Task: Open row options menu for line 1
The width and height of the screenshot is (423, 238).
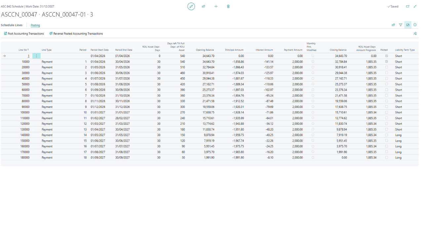Action: (36, 56)
